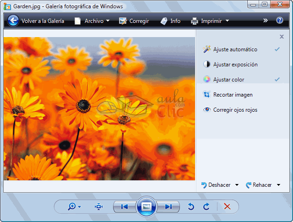The width and height of the screenshot is (293, 222).
Task: Select the Recortar imagen tool
Action: coord(233,95)
